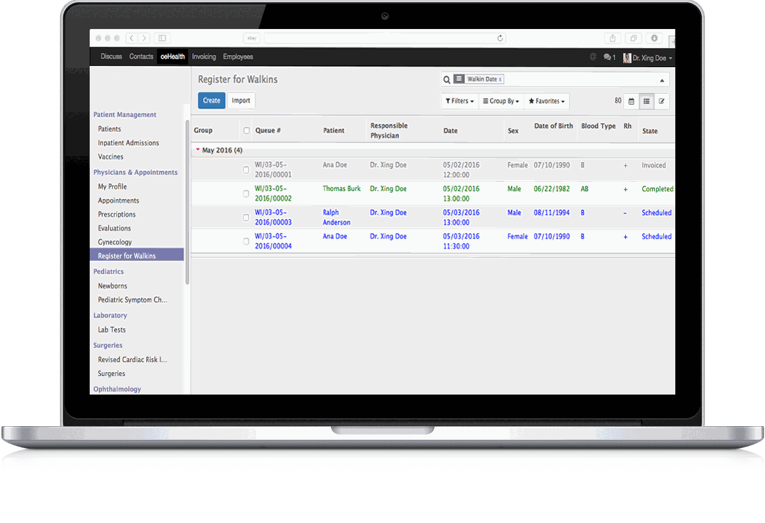Click the Import button

tap(241, 100)
